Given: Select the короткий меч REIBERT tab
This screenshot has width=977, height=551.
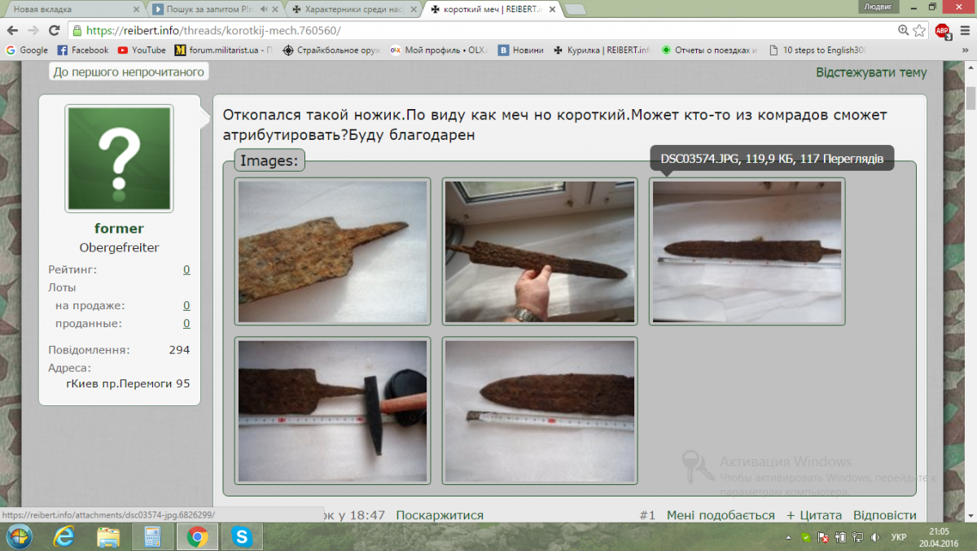Looking at the screenshot, I should (491, 9).
